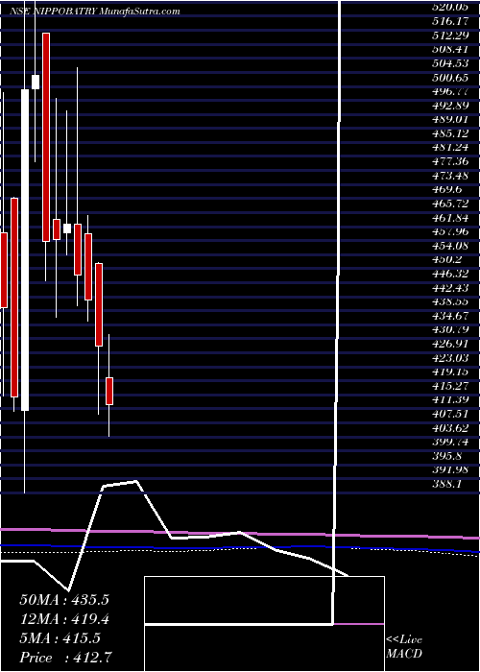Select the 50MA : 435.5 readout
Viewport: 480px width, 672px height.
tap(64, 599)
